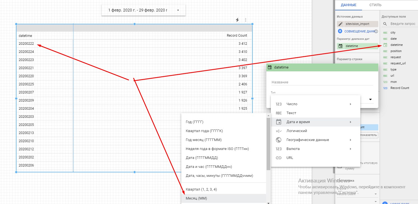Click the ABC type icon next to request_url

[x=385, y=64]
